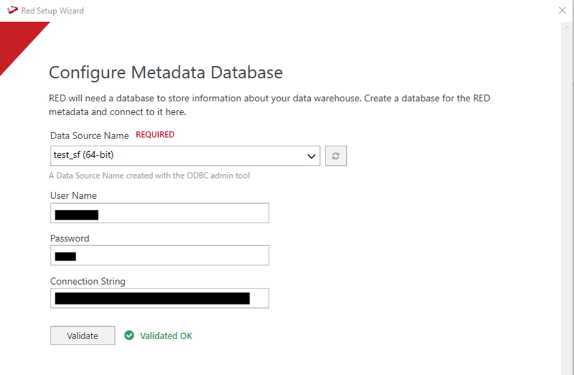Click the Red Setup Wizard title text
The image size is (574, 375).
[53, 10]
